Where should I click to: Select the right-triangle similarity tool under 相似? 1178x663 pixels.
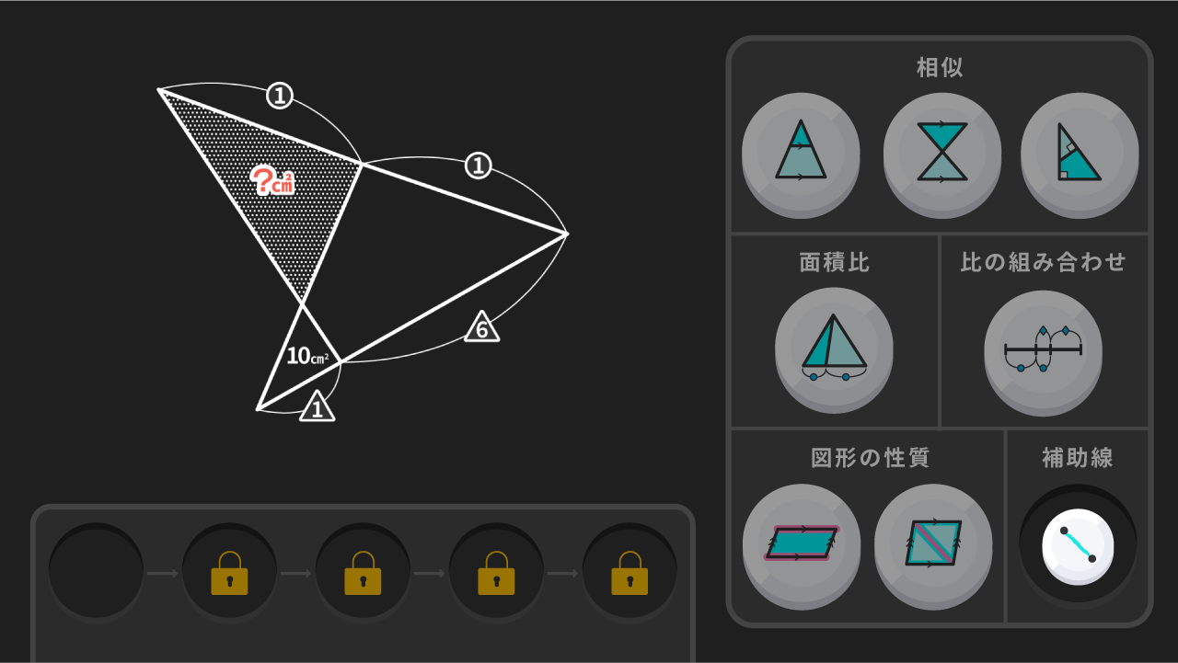point(1080,151)
